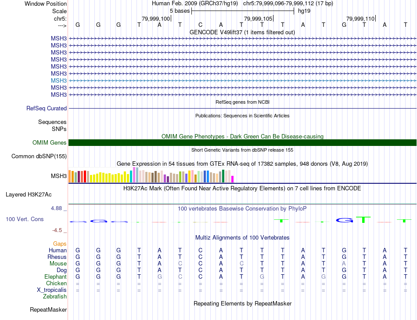Click the Elephant species row label

click(55, 277)
